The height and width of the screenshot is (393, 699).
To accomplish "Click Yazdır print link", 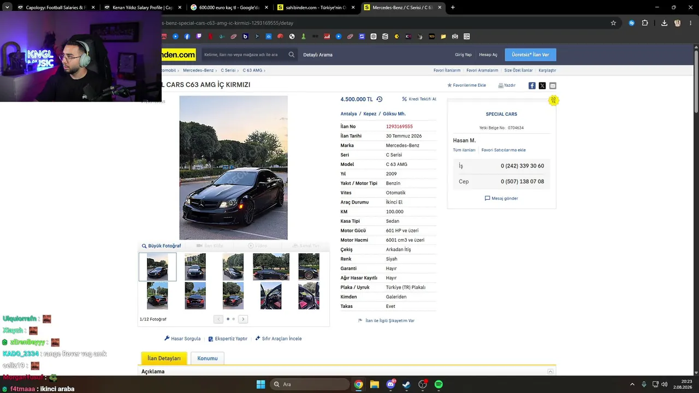I will pos(507,86).
